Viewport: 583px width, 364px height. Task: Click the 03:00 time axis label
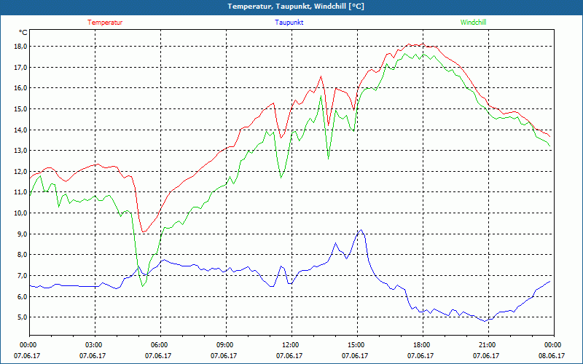95,344
